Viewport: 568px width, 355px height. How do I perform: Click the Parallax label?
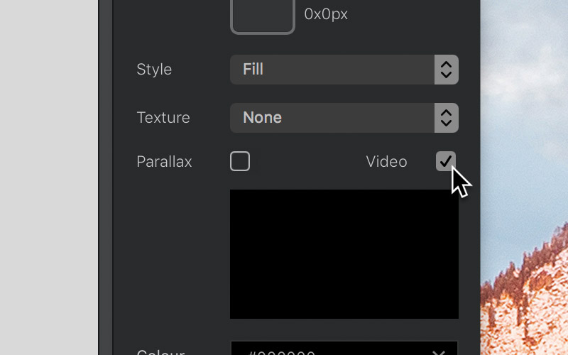tap(164, 162)
